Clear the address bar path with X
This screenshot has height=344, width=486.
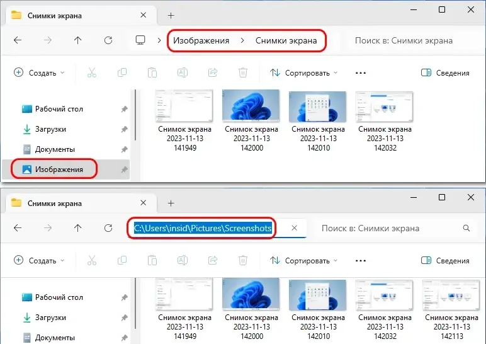[295, 228]
